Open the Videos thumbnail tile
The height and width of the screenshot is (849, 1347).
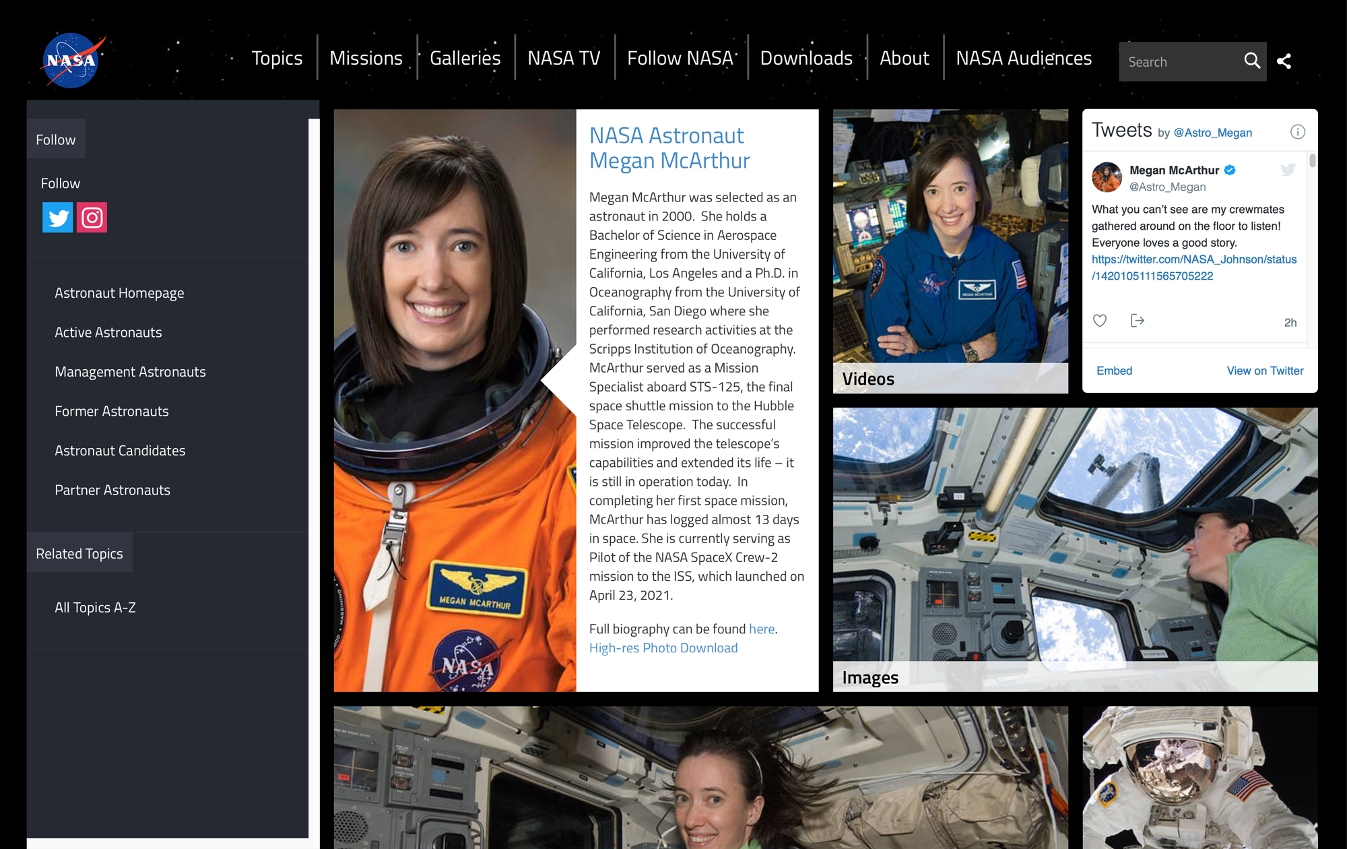950,251
